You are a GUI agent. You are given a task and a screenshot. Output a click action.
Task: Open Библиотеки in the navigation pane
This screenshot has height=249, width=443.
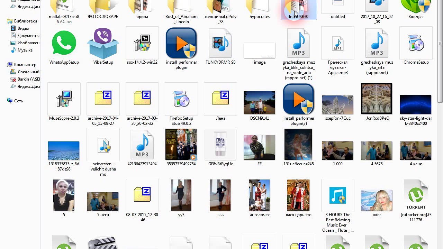pos(25,21)
